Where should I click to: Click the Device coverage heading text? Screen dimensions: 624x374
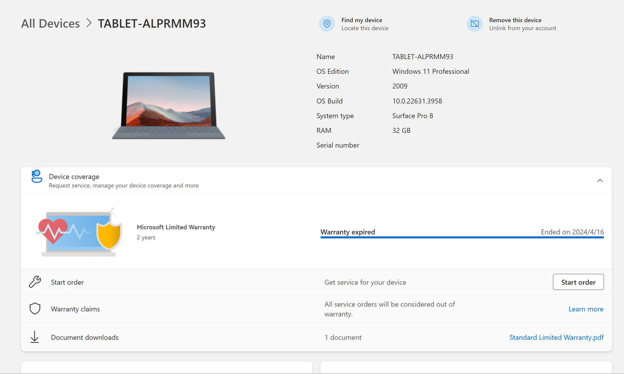coord(74,177)
